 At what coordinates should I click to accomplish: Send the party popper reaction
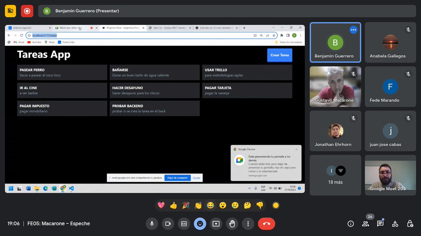point(186,205)
